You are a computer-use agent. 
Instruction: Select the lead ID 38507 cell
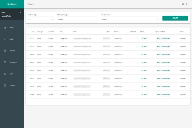click(x=32, y=38)
